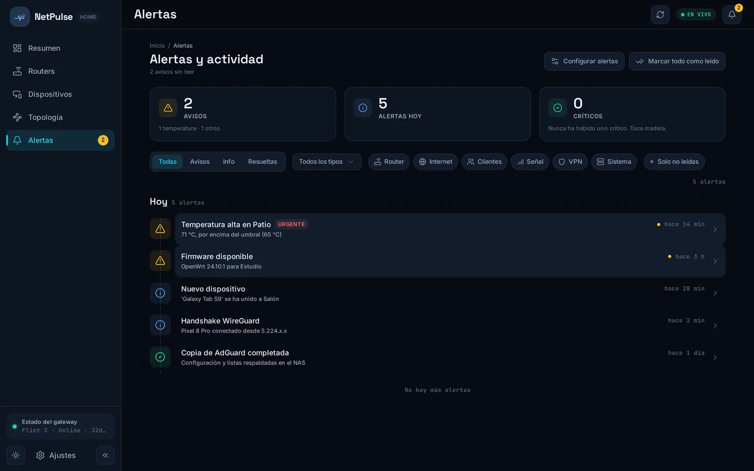Viewport: 754px width, 471px height.
Task: Toggle the Clientes filter chip
Action: (484, 162)
